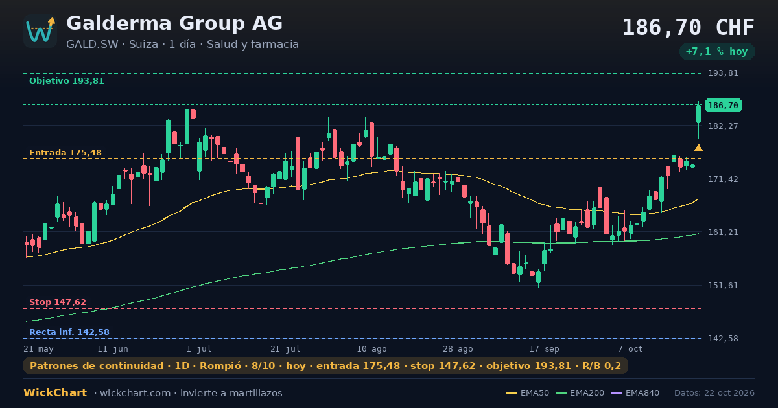This screenshot has width=778, height=408.
Task: Click the GALD.SW ticker subtitle line
Action: [x=182, y=45]
